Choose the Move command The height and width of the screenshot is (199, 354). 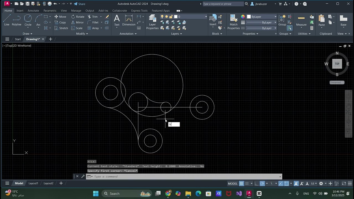(x=60, y=17)
